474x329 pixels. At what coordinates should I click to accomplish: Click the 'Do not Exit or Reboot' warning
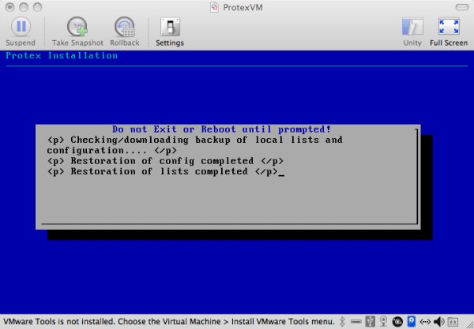coord(221,129)
